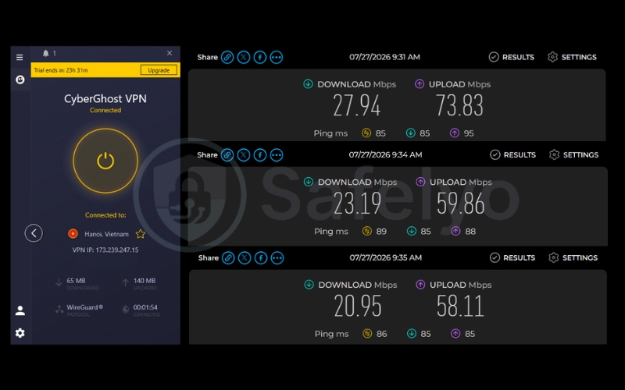625x390 pixels.
Task: Click the VPN IP 173.239.247.15 text
Action: (x=105, y=250)
